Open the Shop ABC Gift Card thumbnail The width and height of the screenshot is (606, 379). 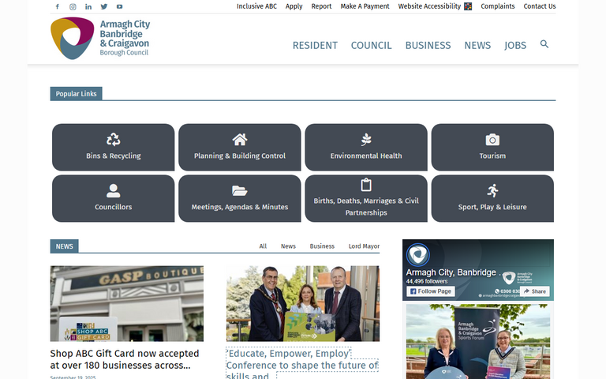pos(126,303)
